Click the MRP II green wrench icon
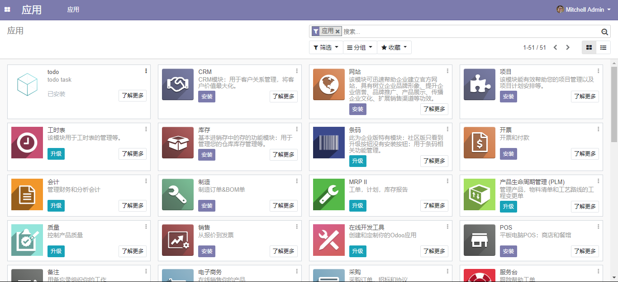 tap(329, 194)
